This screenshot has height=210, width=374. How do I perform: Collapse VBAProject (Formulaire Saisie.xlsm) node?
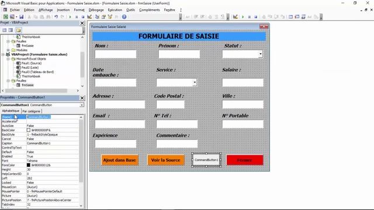click(x=3, y=54)
